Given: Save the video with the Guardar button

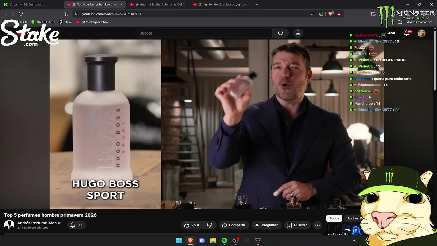Looking at the screenshot, I should click(x=297, y=225).
